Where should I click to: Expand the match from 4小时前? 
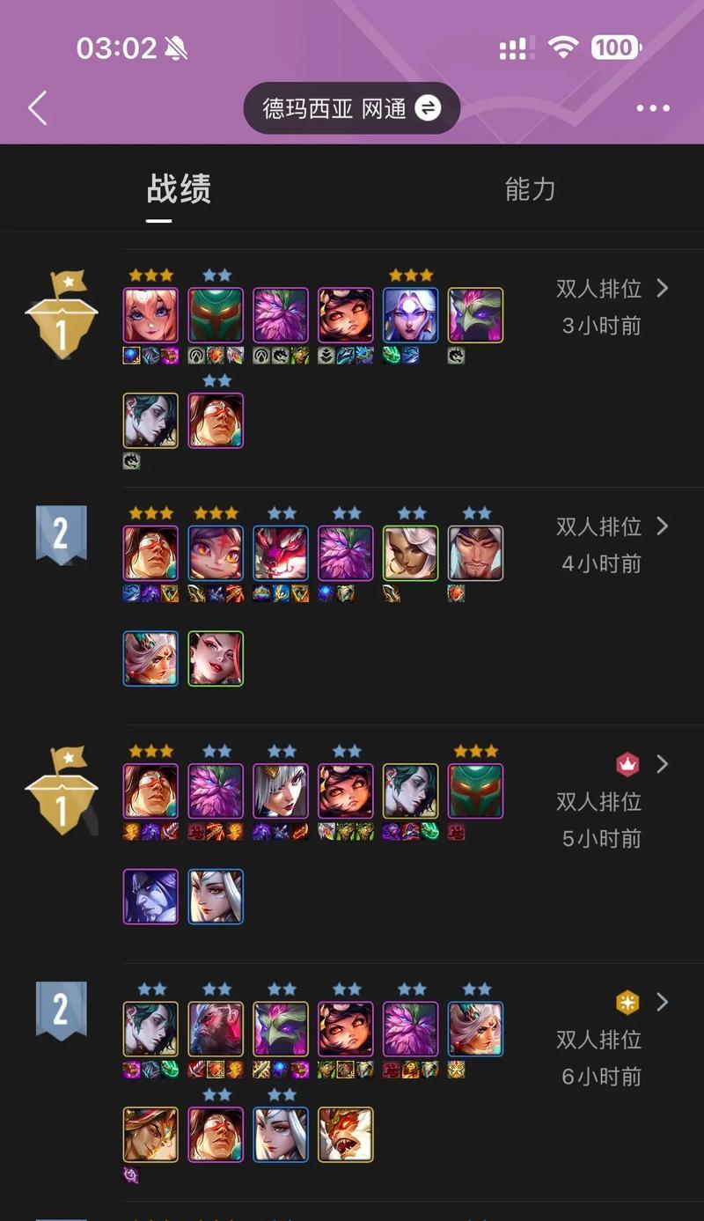pos(663,526)
